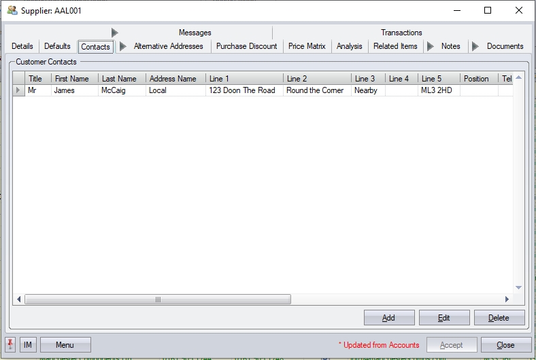Click the Line 4 column header
Image resolution: width=536 pixels, height=360 pixels.
(401, 79)
